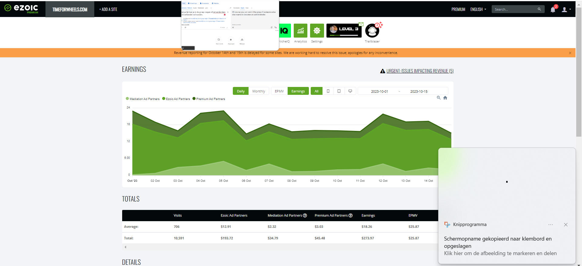Click the table horizontal scroll left arrow

point(125,247)
